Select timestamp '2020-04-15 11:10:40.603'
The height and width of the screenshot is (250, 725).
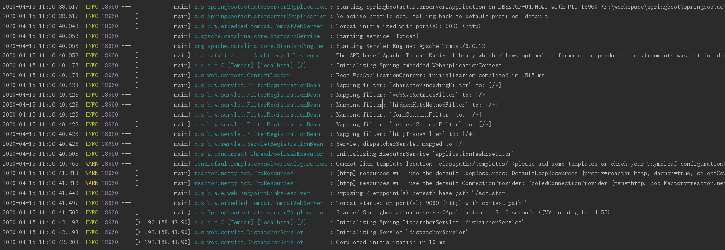(41, 154)
